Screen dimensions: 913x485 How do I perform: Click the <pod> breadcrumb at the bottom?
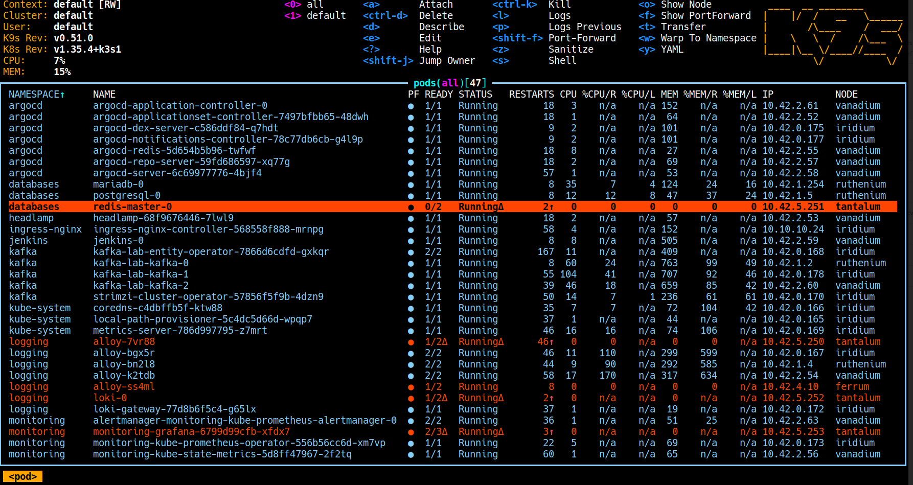22,476
